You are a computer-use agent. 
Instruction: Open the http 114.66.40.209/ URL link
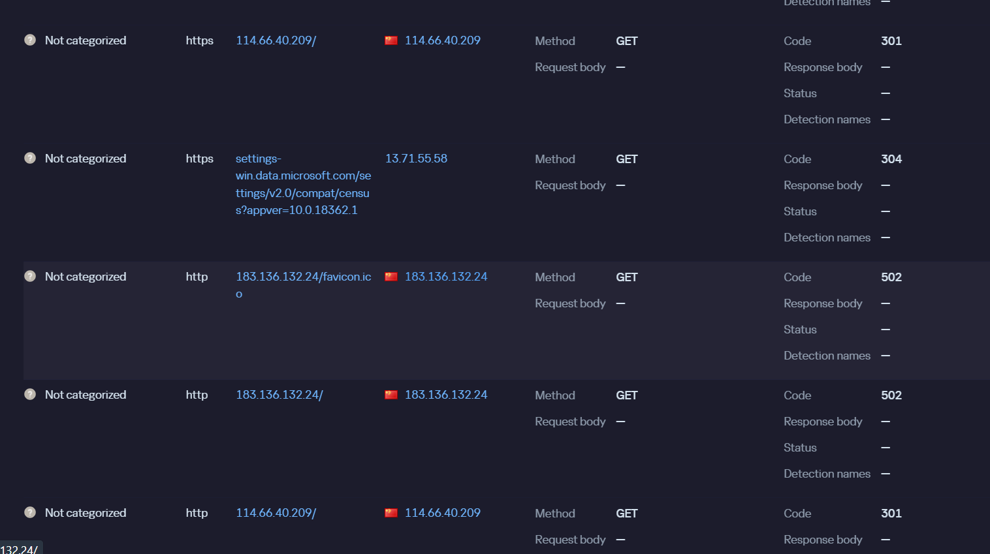pyautogui.click(x=276, y=513)
